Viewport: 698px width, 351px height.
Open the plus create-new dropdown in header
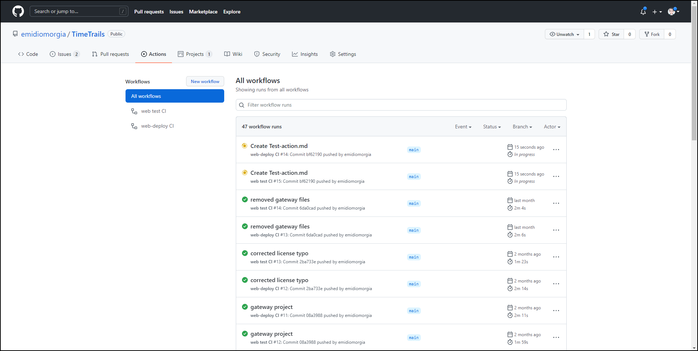click(x=657, y=12)
